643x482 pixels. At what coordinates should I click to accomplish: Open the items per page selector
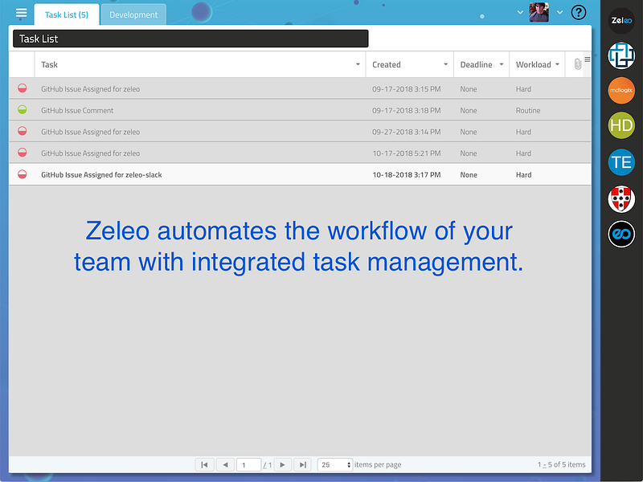pos(335,464)
